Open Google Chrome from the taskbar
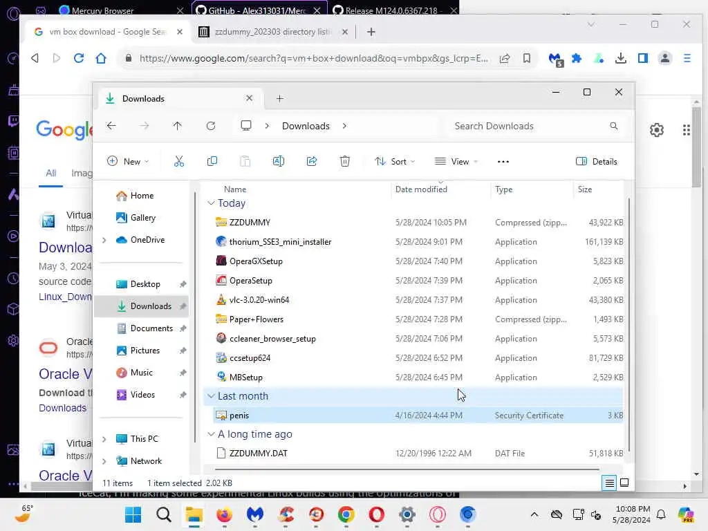The height and width of the screenshot is (531, 708). [x=346, y=514]
